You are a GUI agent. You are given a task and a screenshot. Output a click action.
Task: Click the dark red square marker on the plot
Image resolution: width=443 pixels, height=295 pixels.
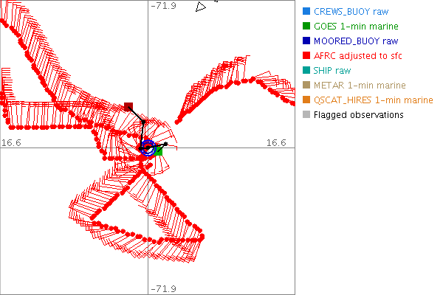tap(128, 106)
